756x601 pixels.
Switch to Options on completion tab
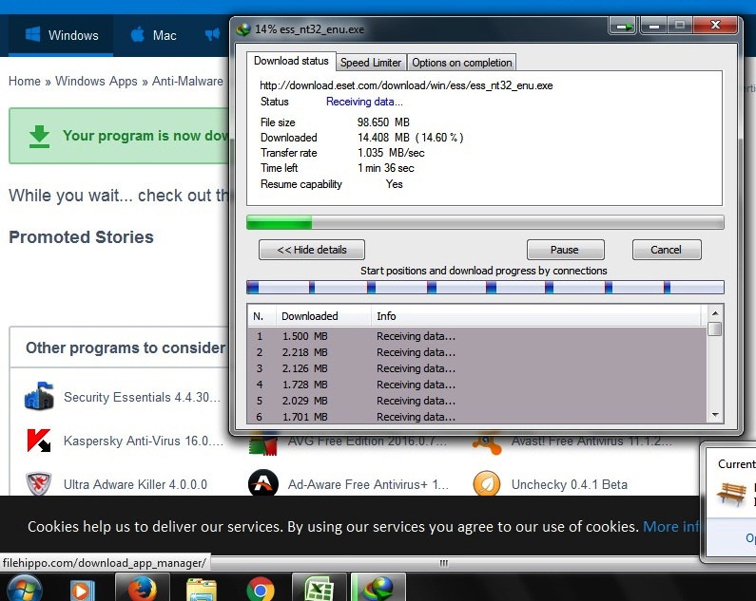coord(461,63)
